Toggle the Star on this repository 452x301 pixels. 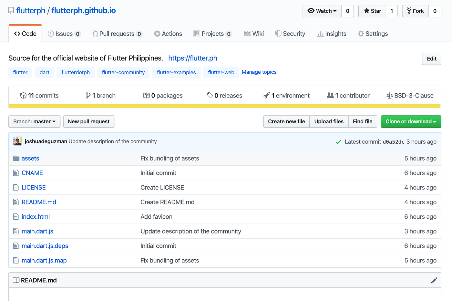[372, 11]
